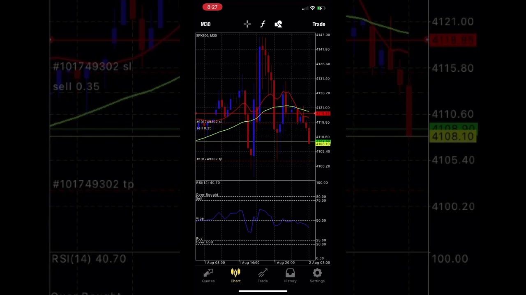This screenshot has width=526, height=295.
Task: Click the Over sold level label
Action: click(205, 242)
